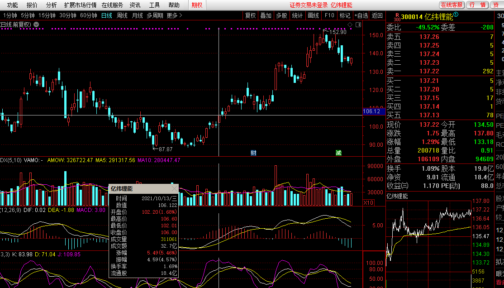Viewport: 504px width, 288px height.
Task: Click the 财 marker on the chart
Action: (x=253, y=153)
